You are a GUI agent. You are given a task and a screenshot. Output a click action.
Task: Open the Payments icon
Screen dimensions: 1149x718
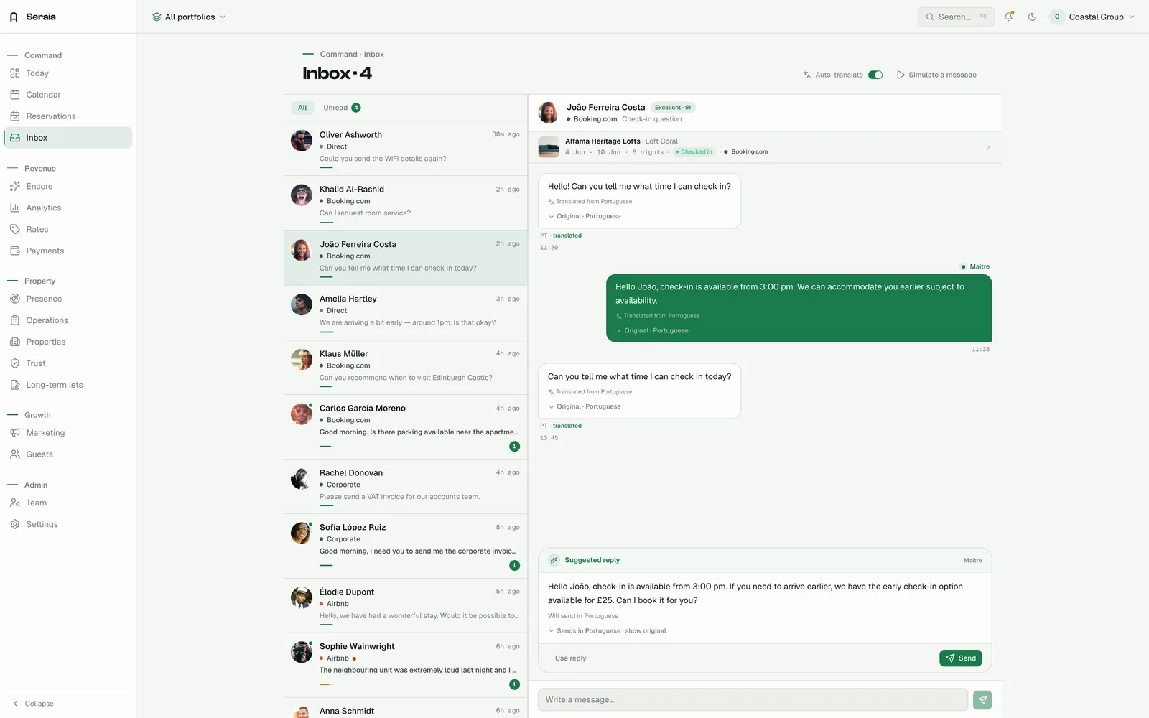(15, 251)
